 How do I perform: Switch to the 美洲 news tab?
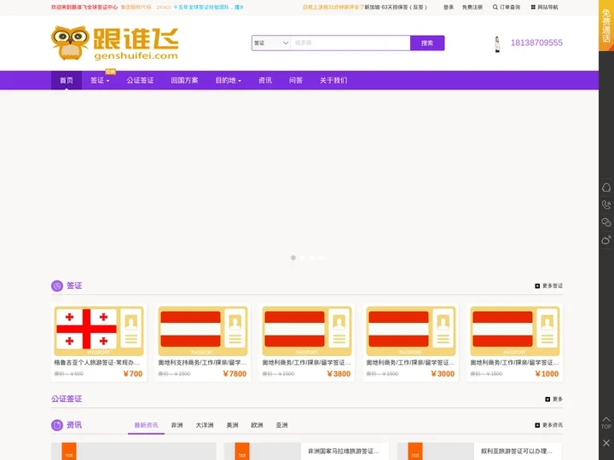232,425
